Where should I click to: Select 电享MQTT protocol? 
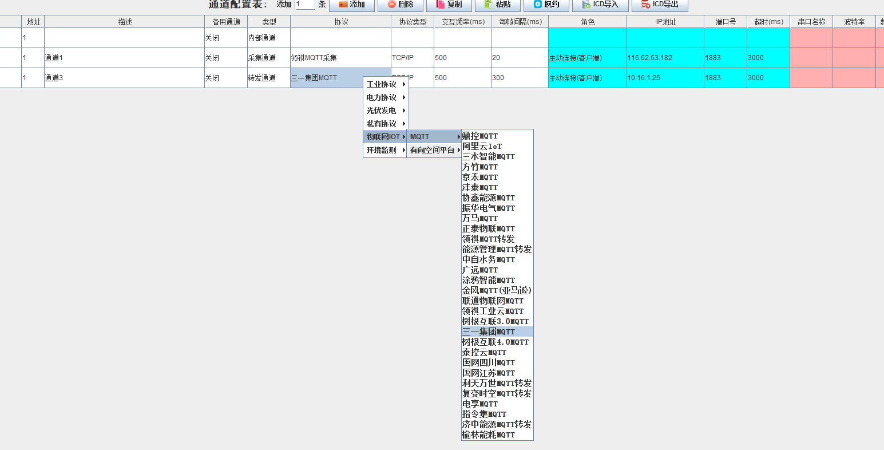pos(497,404)
